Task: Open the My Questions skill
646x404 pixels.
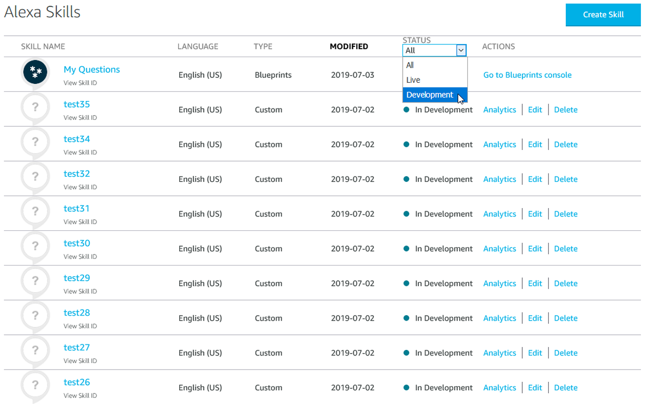Action: [92, 70]
